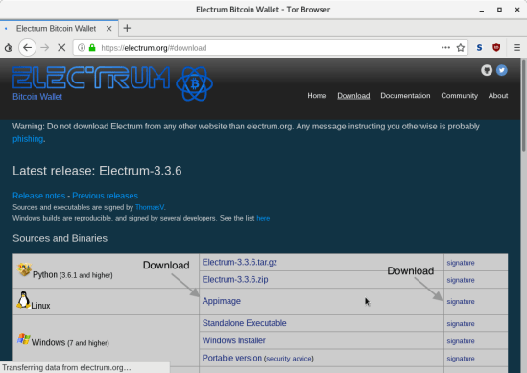Open the security advice link

tap(288, 359)
